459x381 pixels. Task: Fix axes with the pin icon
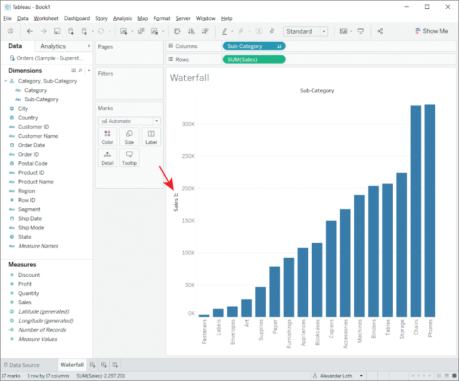pyautogui.click(x=272, y=31)
